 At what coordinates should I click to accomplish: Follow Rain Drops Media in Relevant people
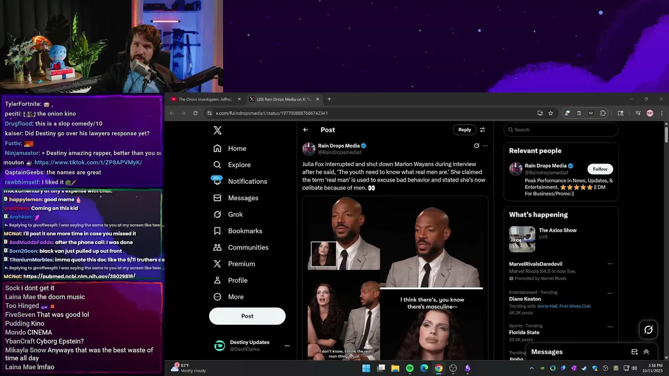click(x=600, y=169)
